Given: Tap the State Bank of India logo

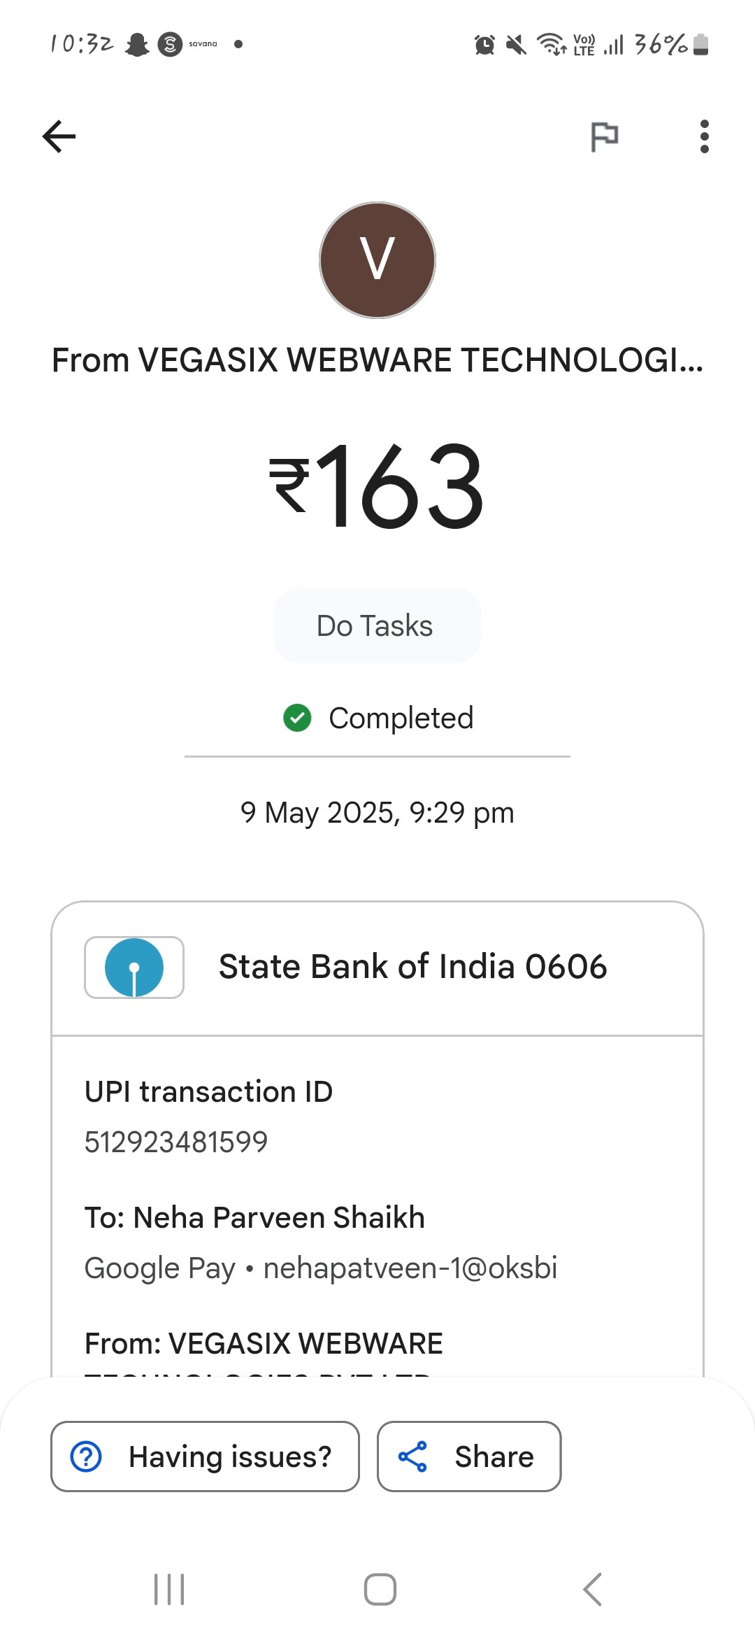Looking at the screenshot, I should tap(134, 968).
